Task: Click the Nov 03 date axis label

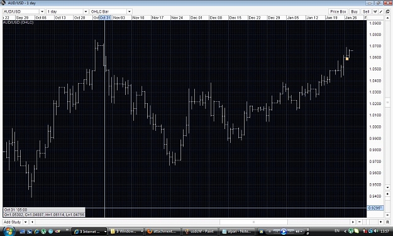Action: coord(119,18)
